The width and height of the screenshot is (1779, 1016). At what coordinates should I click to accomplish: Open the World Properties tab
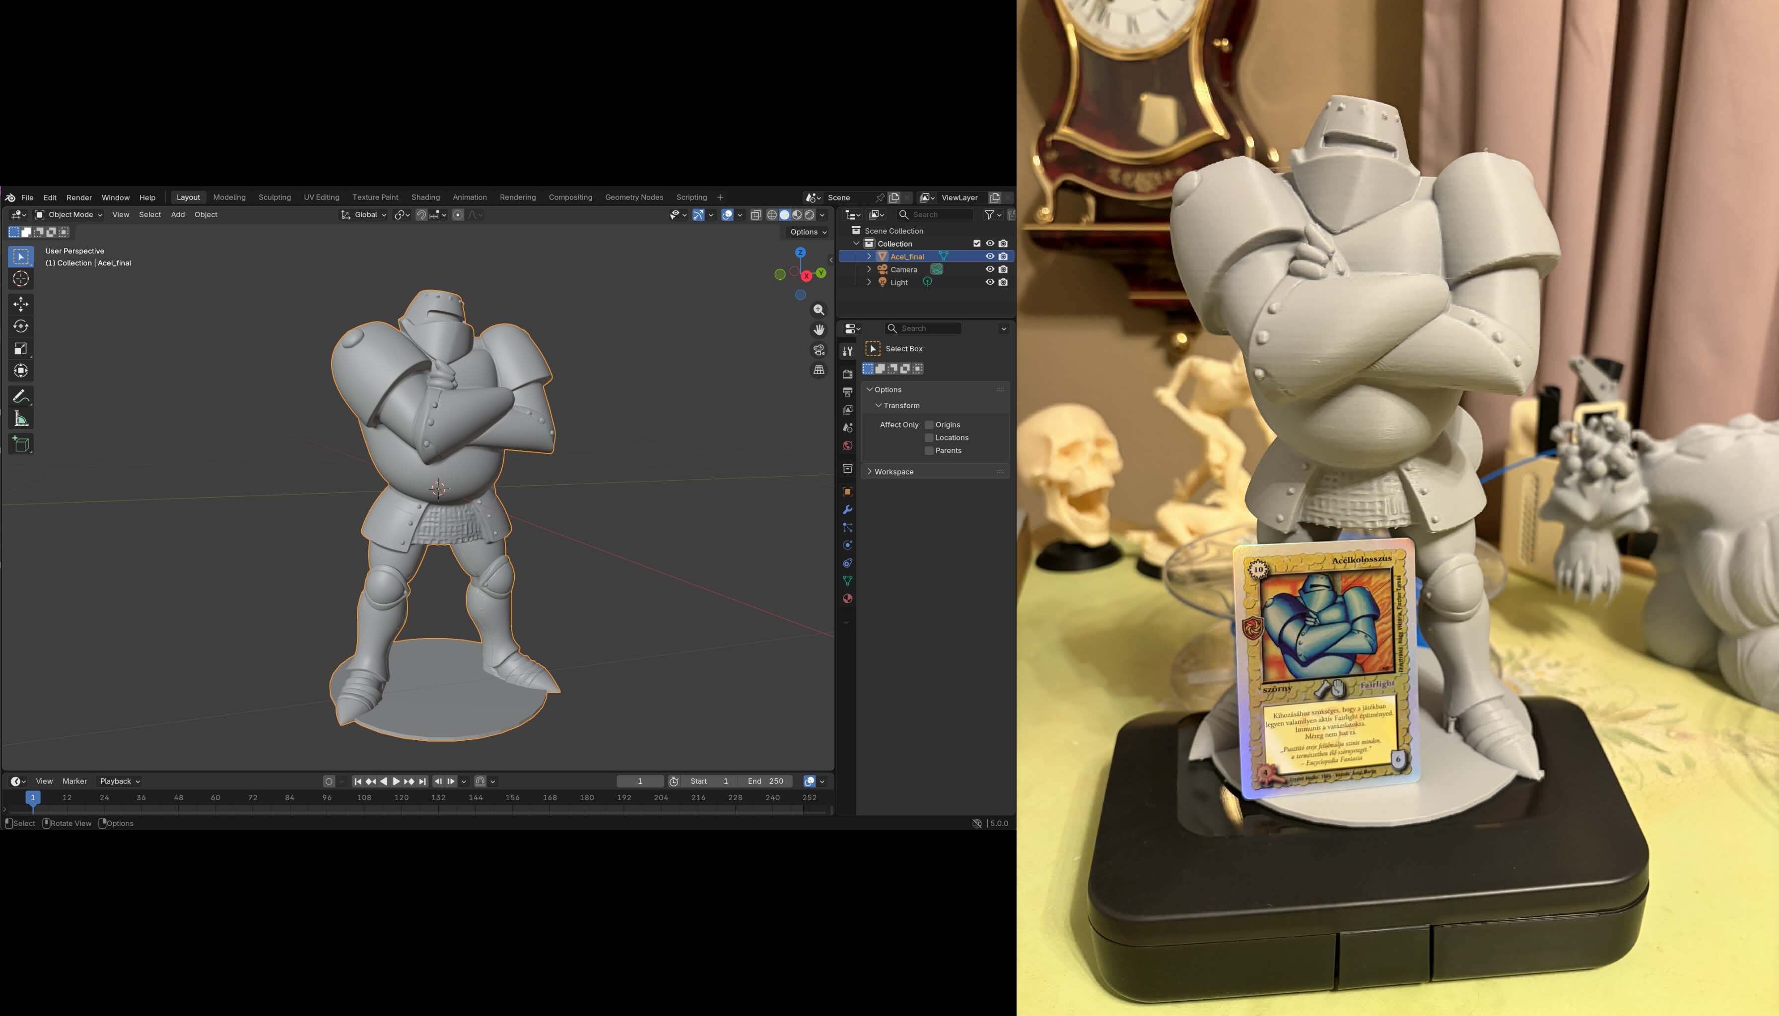coord(848,444)
